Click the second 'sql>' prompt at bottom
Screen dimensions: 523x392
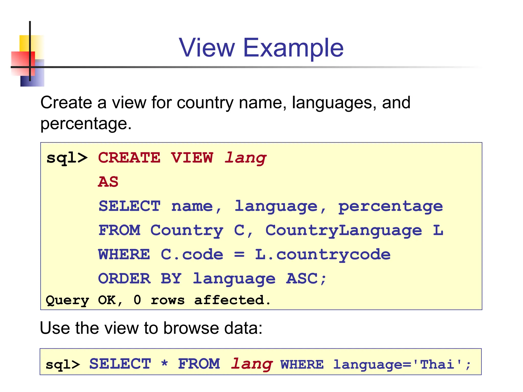63,364
